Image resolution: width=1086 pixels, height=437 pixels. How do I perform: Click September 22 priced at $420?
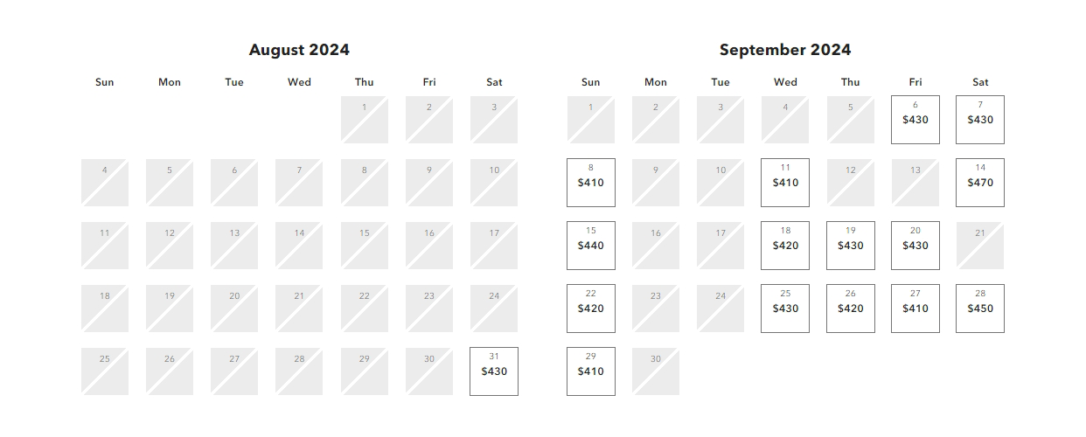(591, 309)
